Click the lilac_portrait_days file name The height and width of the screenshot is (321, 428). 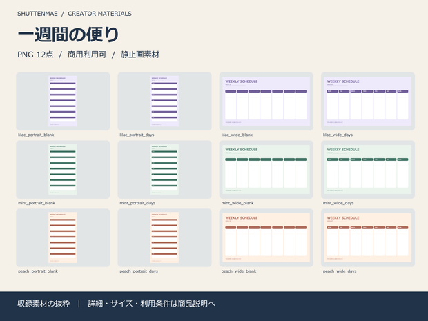137,135
